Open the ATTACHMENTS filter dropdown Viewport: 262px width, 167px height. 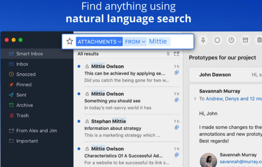[99, 42]
